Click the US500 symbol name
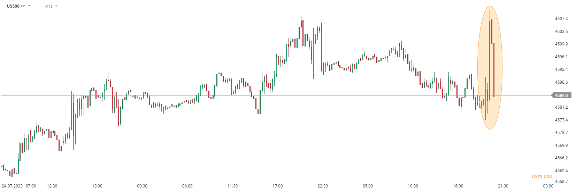 [x=13, y=6]
